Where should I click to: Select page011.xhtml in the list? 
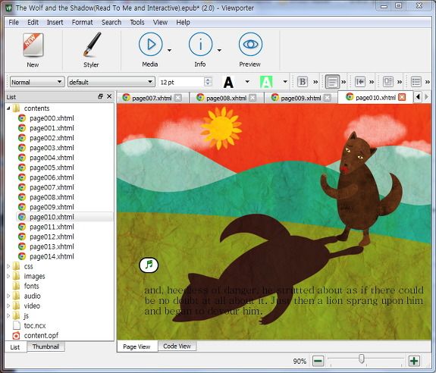(52, 227)
